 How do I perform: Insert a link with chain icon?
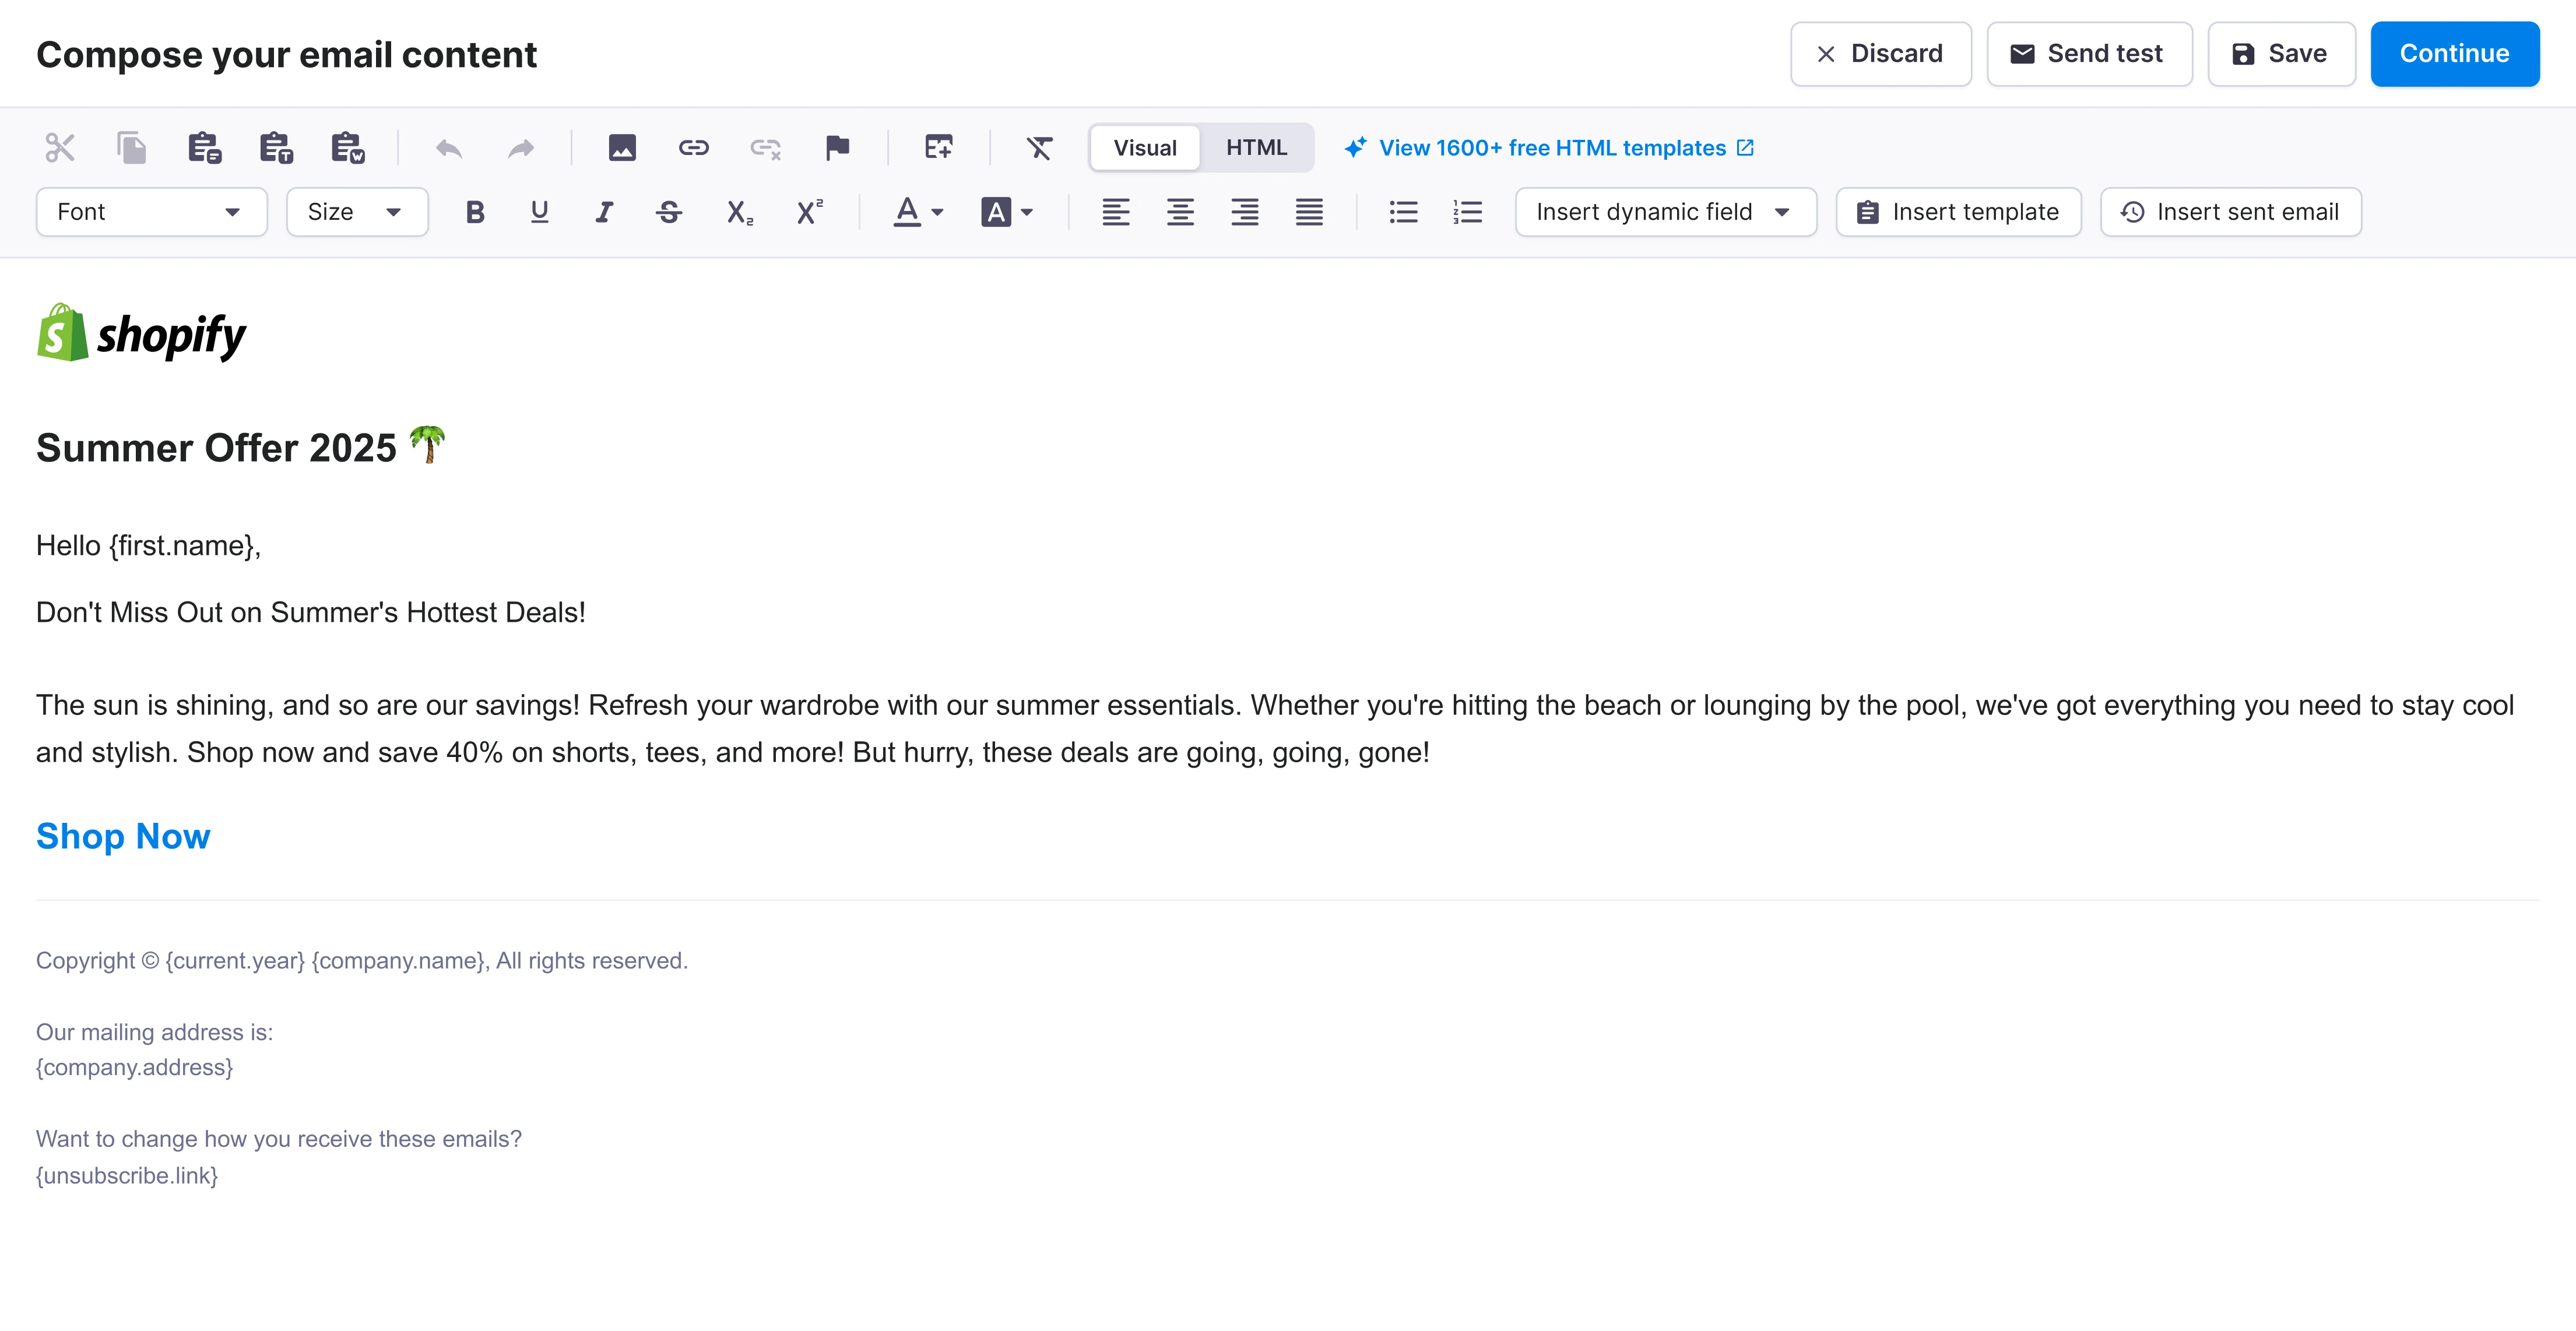(x=694, y=148)
